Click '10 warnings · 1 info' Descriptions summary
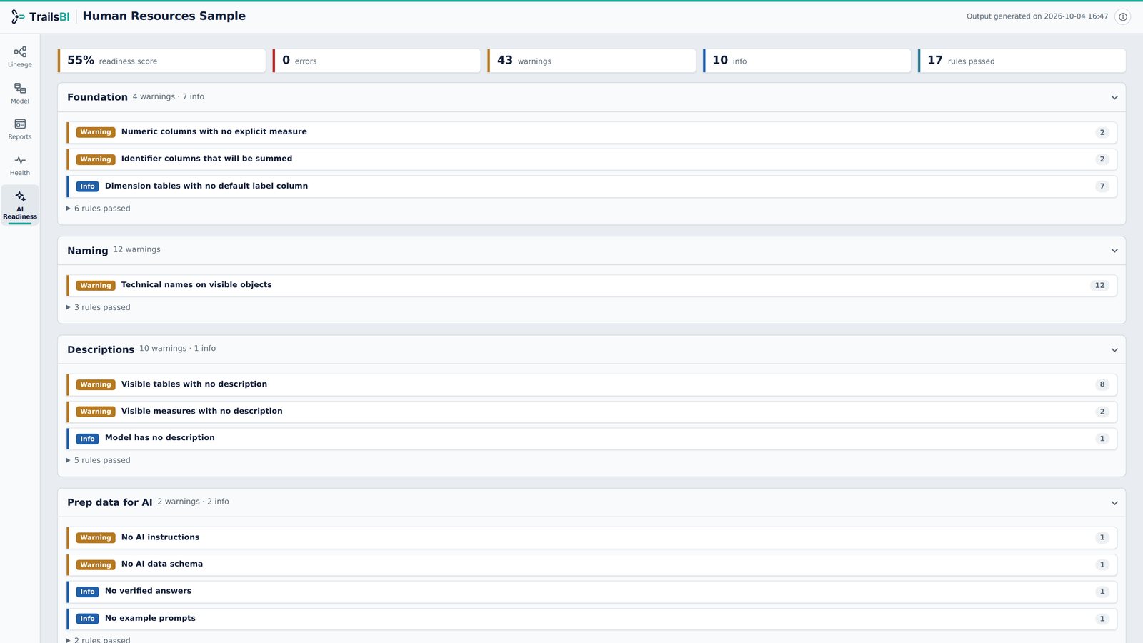 pyautogui.click(x=178, y=348)
